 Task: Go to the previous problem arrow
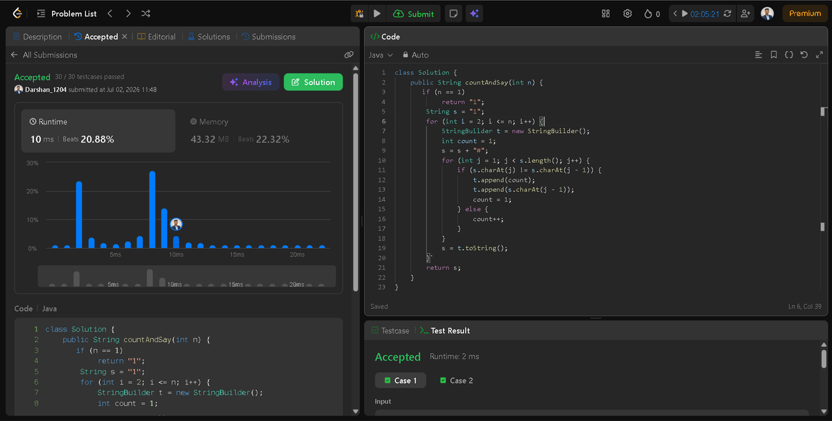[110, 13]
